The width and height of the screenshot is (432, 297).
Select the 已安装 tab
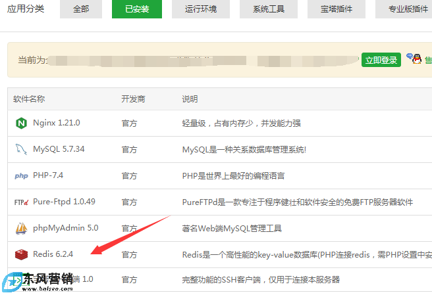point(136,9)
